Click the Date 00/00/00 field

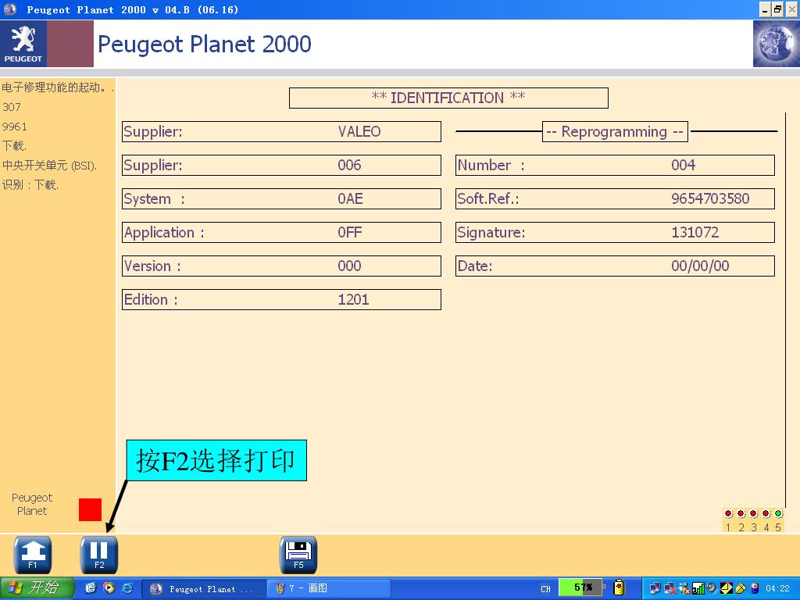(x=616, y=266)
